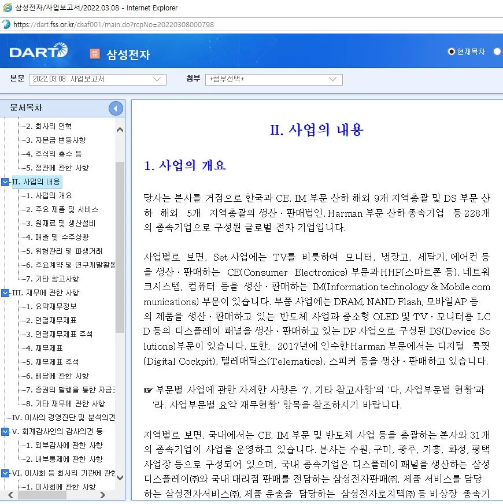Collapse the II. 사업의 내용 tree node
This screenshot has height=504, width=503.
pyautogui.click(x=5, y=182)
